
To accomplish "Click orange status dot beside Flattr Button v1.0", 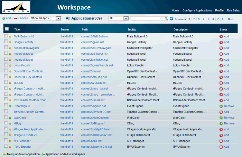I will click(10, 37).
